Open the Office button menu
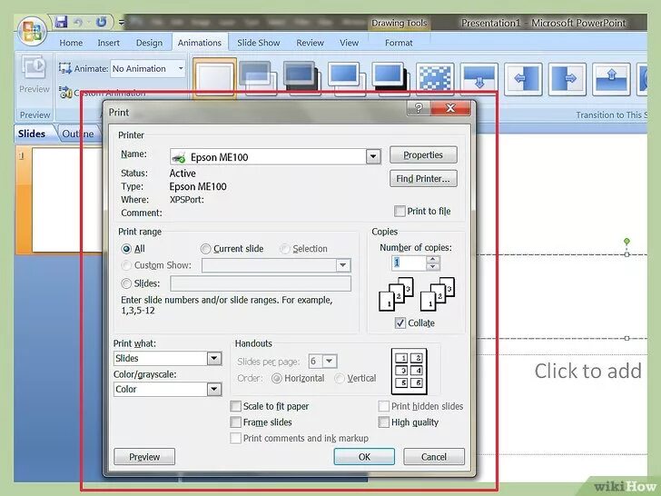Viewport: 661px width, 496px height. (33, 31)
